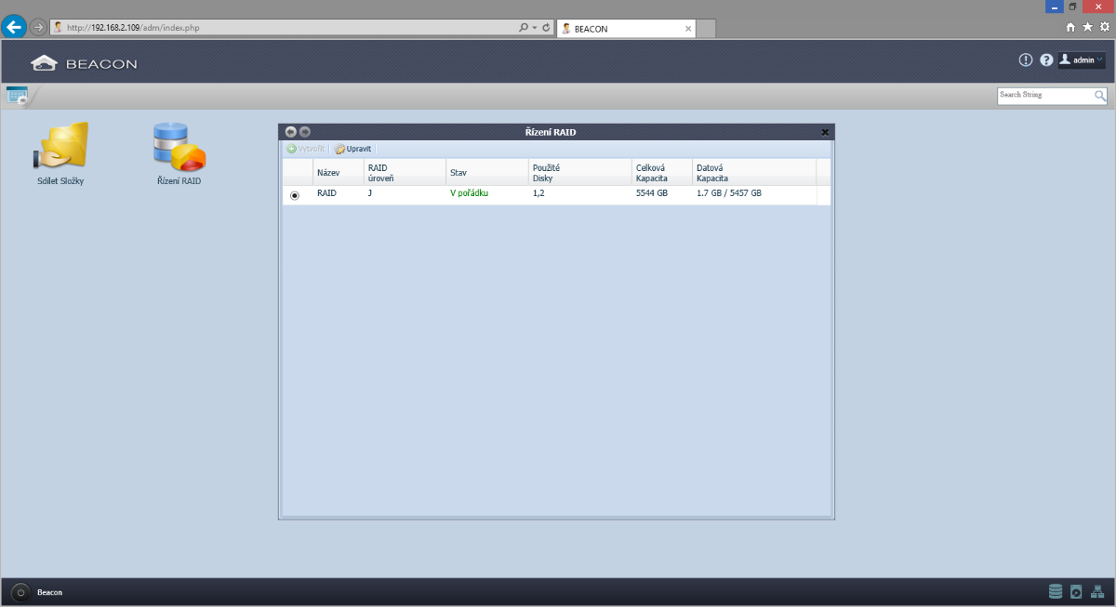Click the browser back arrow button
The height and width of the screenshot is (607, 1116).
click(x=14, y=27)
